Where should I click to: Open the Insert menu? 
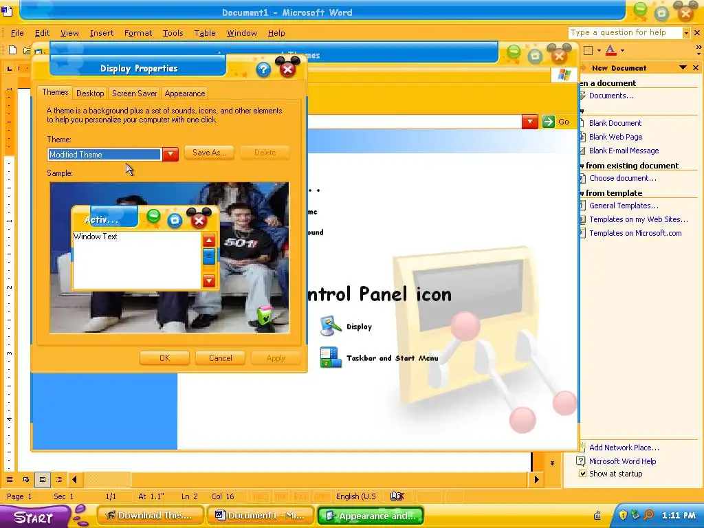[102, 33]
